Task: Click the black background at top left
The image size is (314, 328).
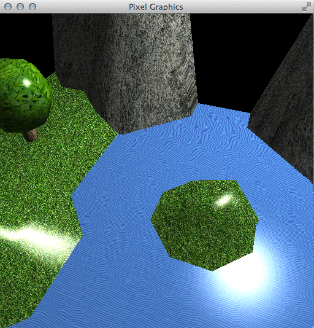Action: (25, 36)
